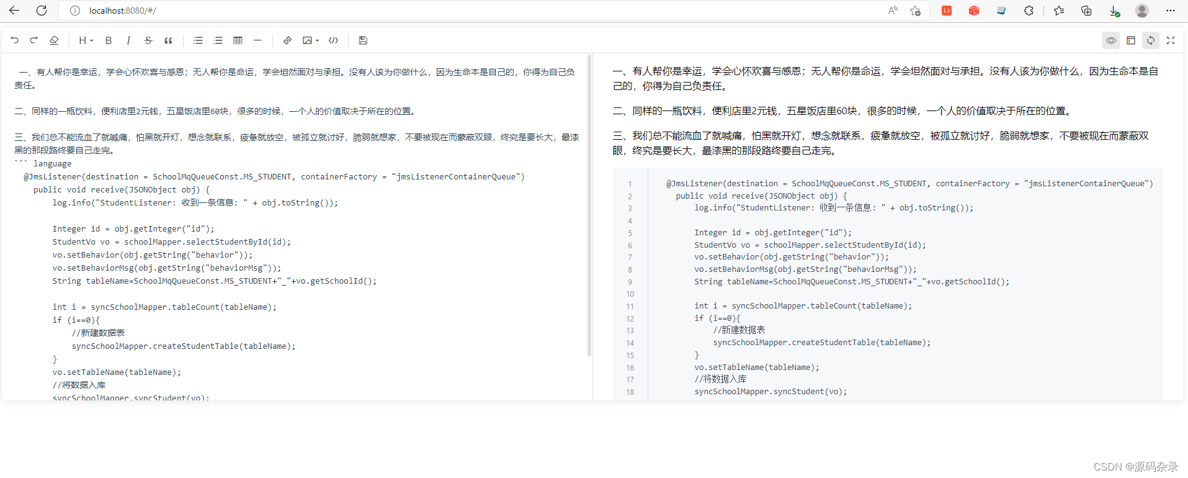Toggle synchronized scrolling
The image size is (1188, 478).
(1151, 40)
